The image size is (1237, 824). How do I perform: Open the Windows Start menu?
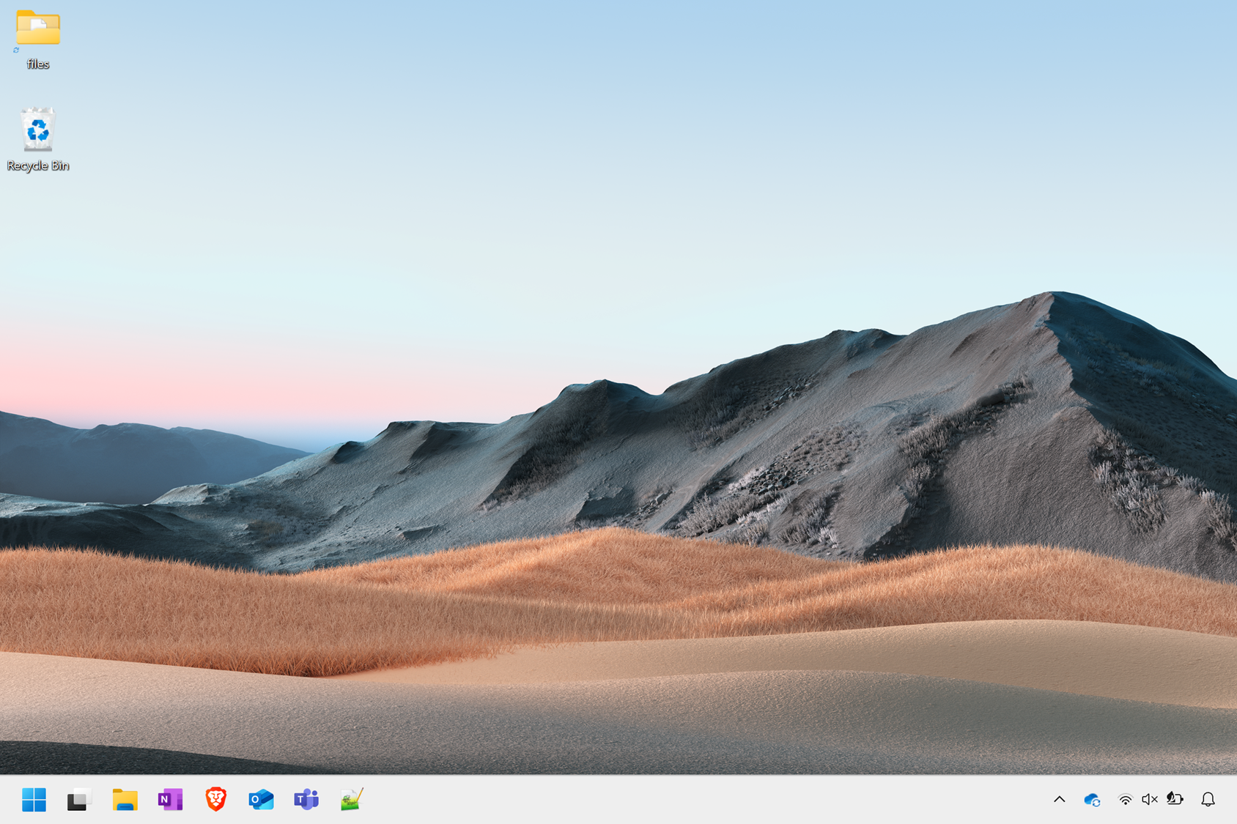tap(34, 799)
